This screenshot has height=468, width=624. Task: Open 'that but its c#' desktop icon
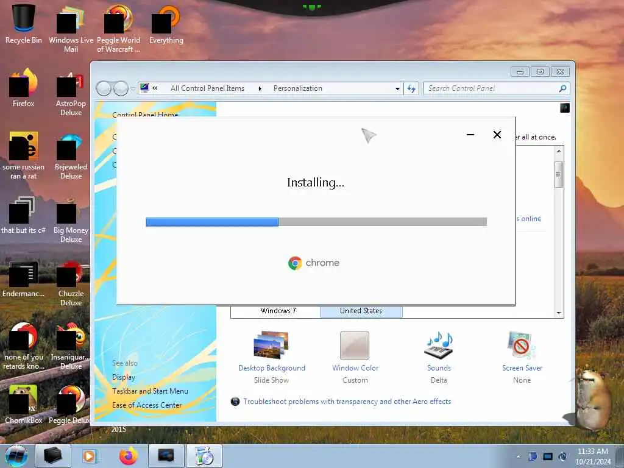[24, 215]
